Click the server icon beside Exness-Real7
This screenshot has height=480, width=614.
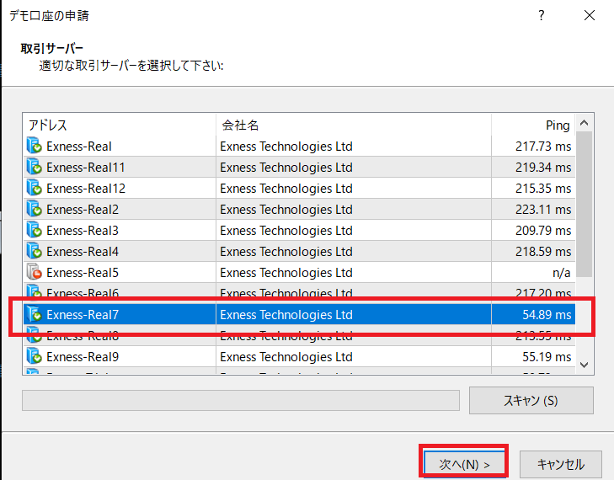34,314
